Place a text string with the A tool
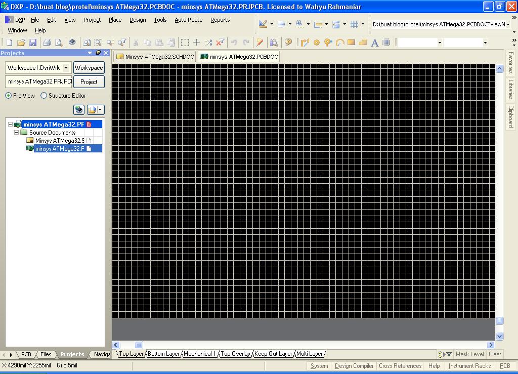Viewport: 518px width, 374px height. tap(374, 42)
